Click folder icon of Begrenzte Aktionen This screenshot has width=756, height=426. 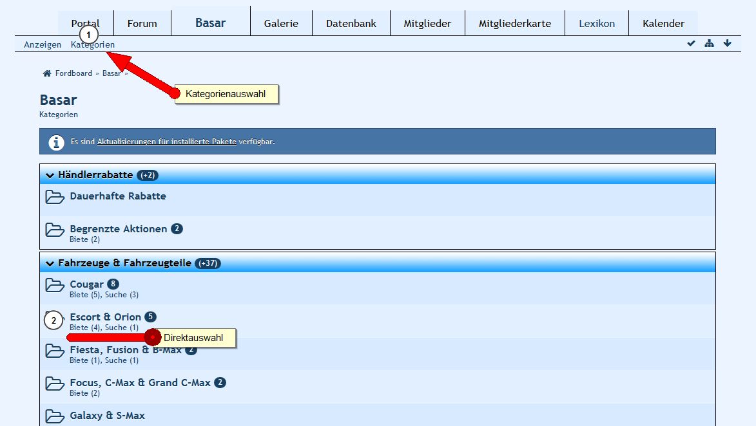[55, 230]
